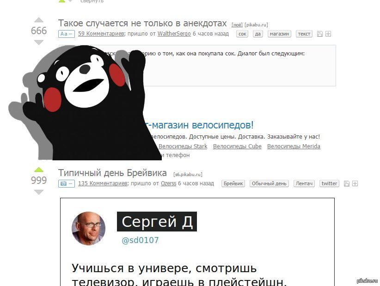Collapse text post using 'Aa –' toggle
This screenshot has width=380, height=286.
(67, 34)
